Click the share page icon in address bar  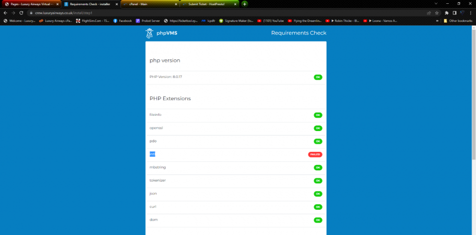tap(429, 13)
